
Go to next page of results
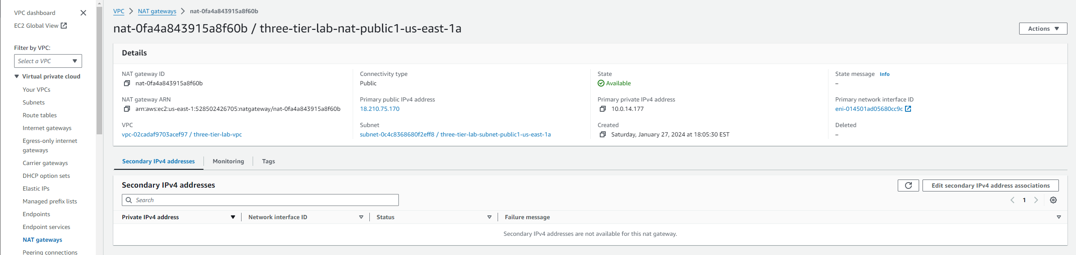click(1036, 200)
